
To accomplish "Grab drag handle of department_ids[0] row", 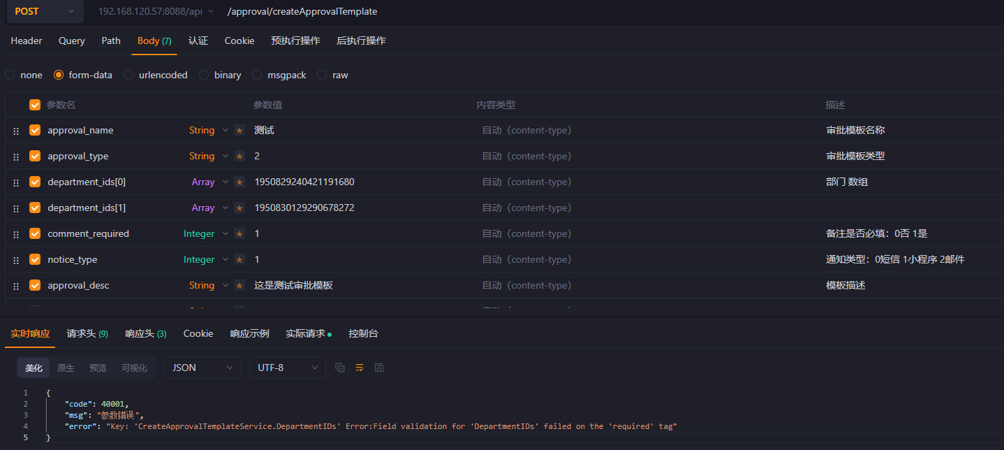I will [15, 182].
